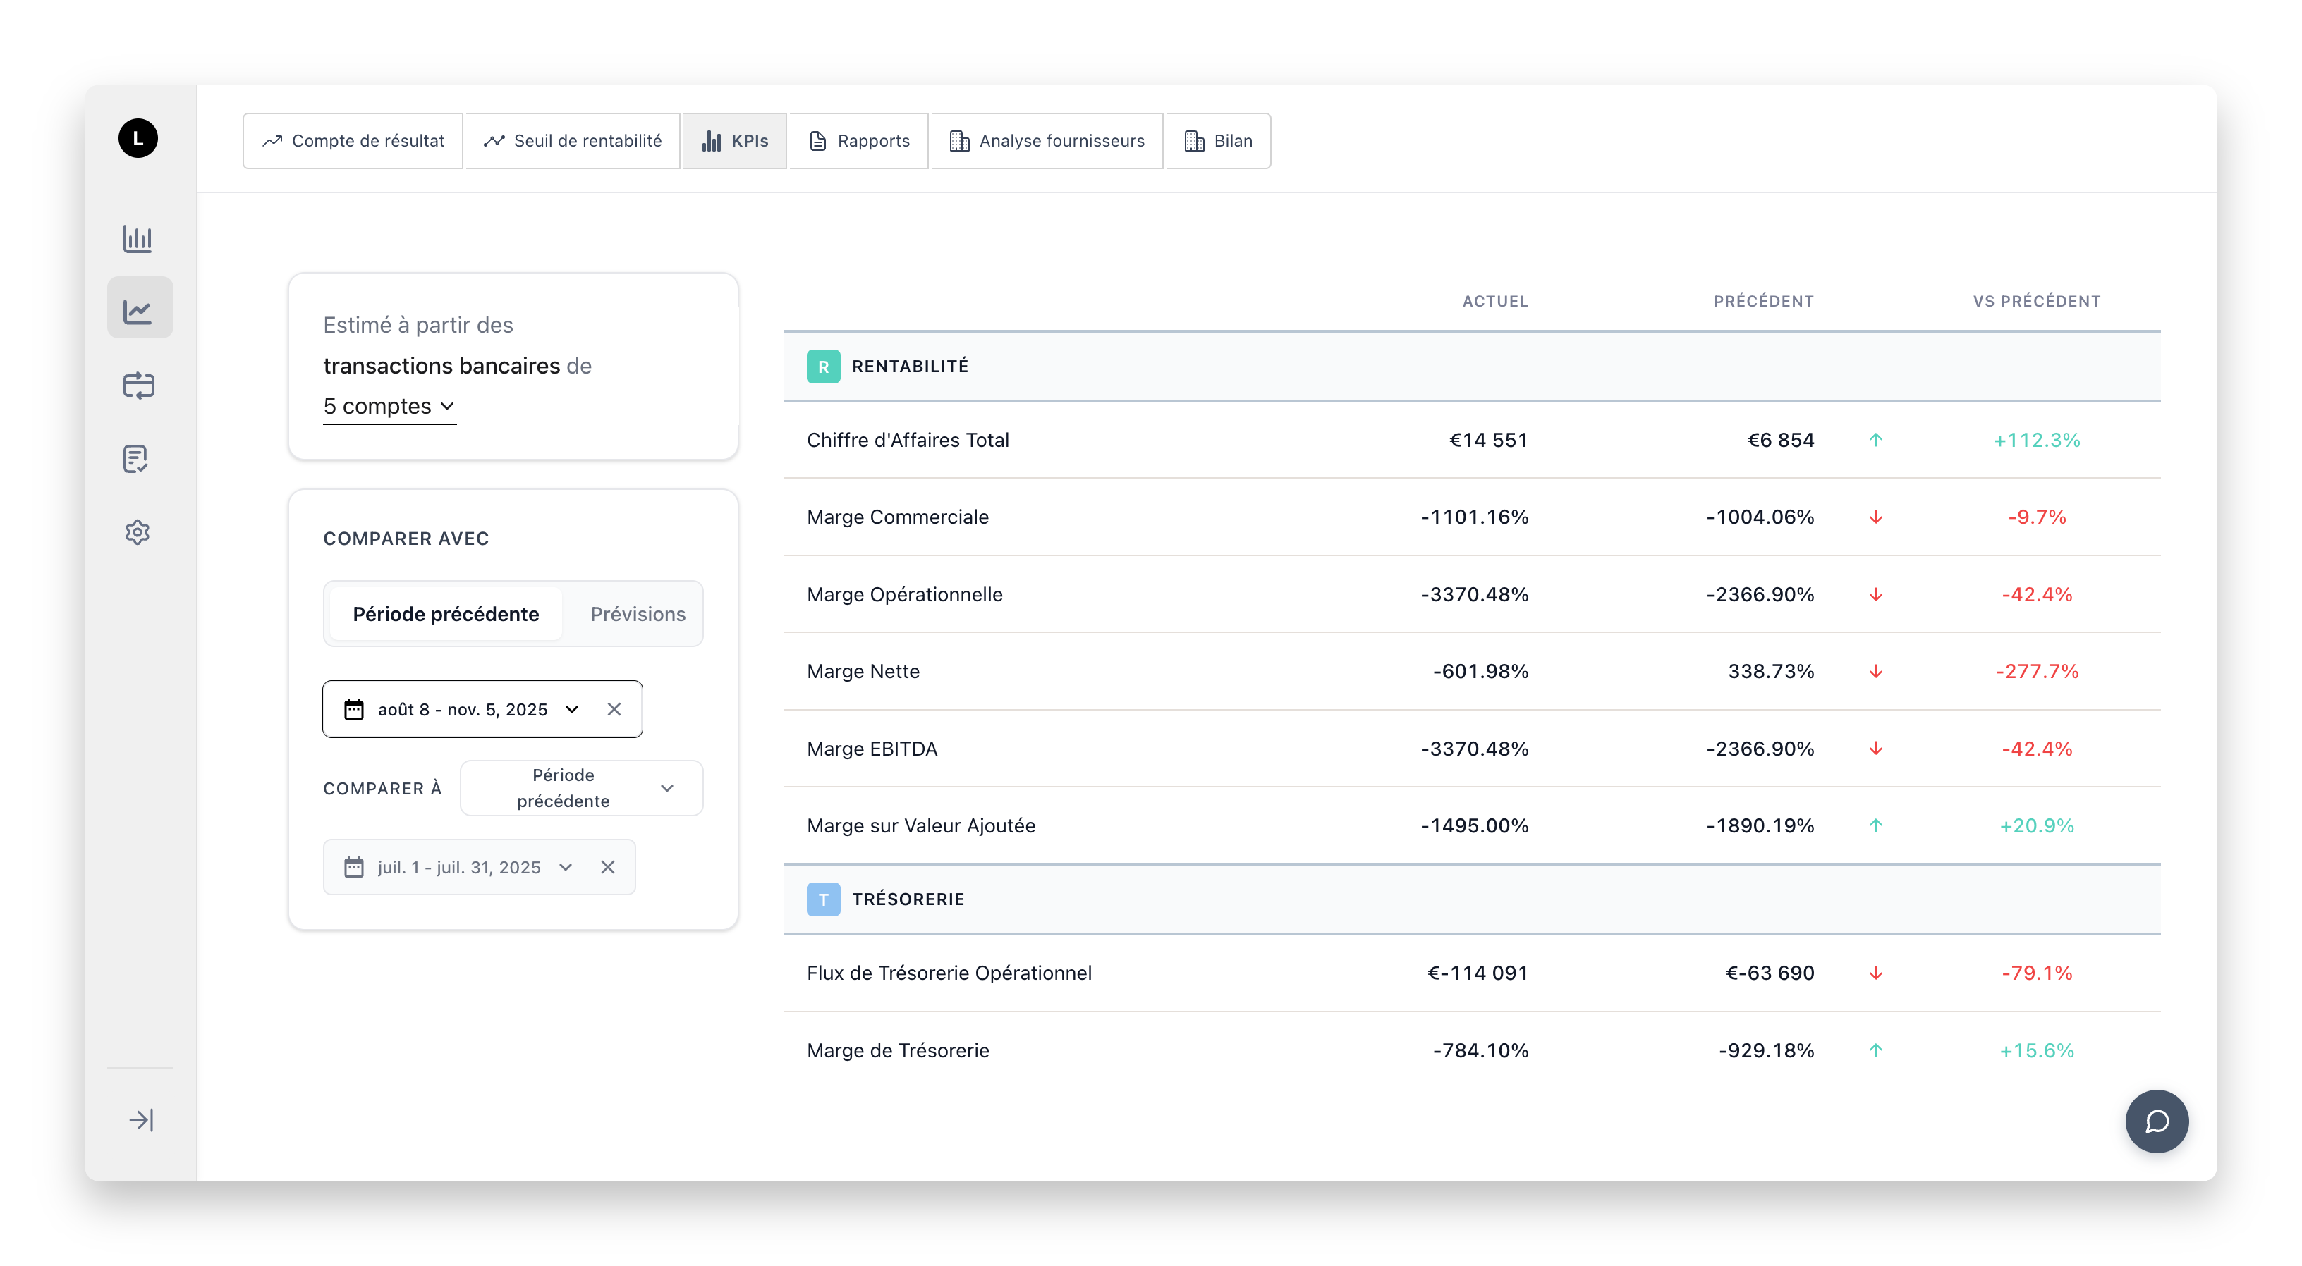
Task: Select the line chart analytics view
Action: (138, 307)
